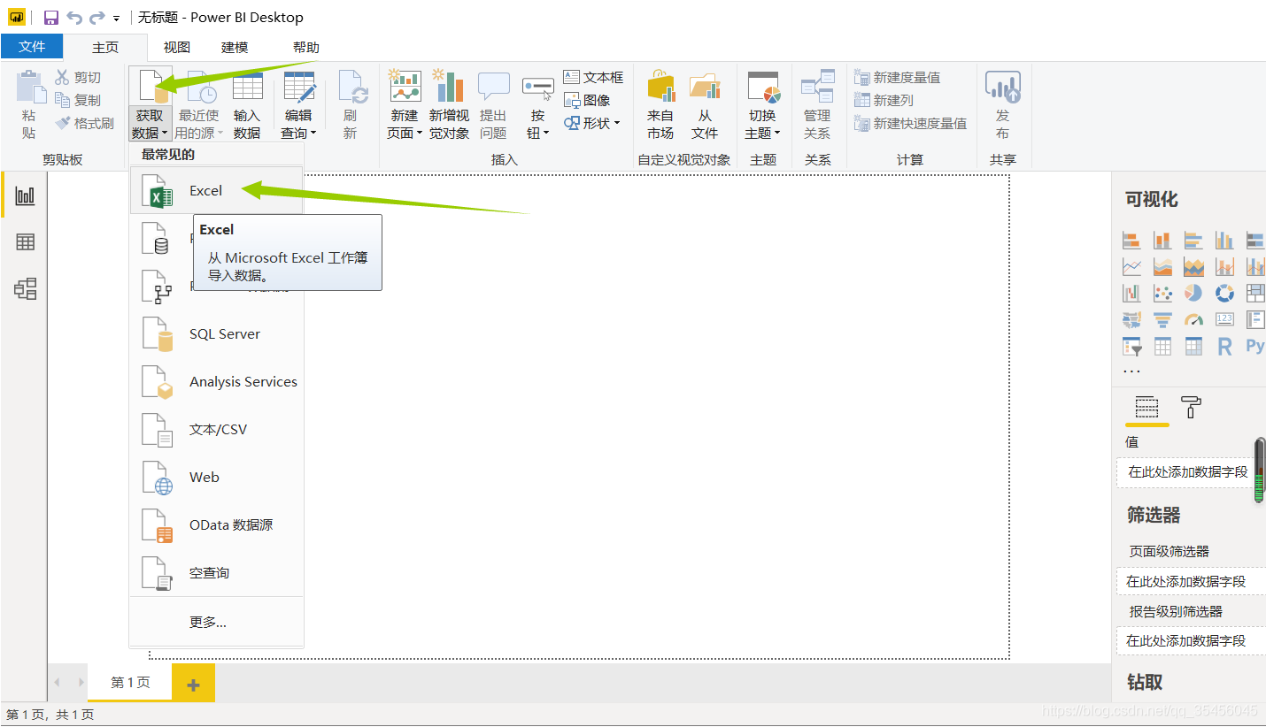Select scatter chart visual
Viewport: 1266px width, 727px height.
click(1162, 293)
